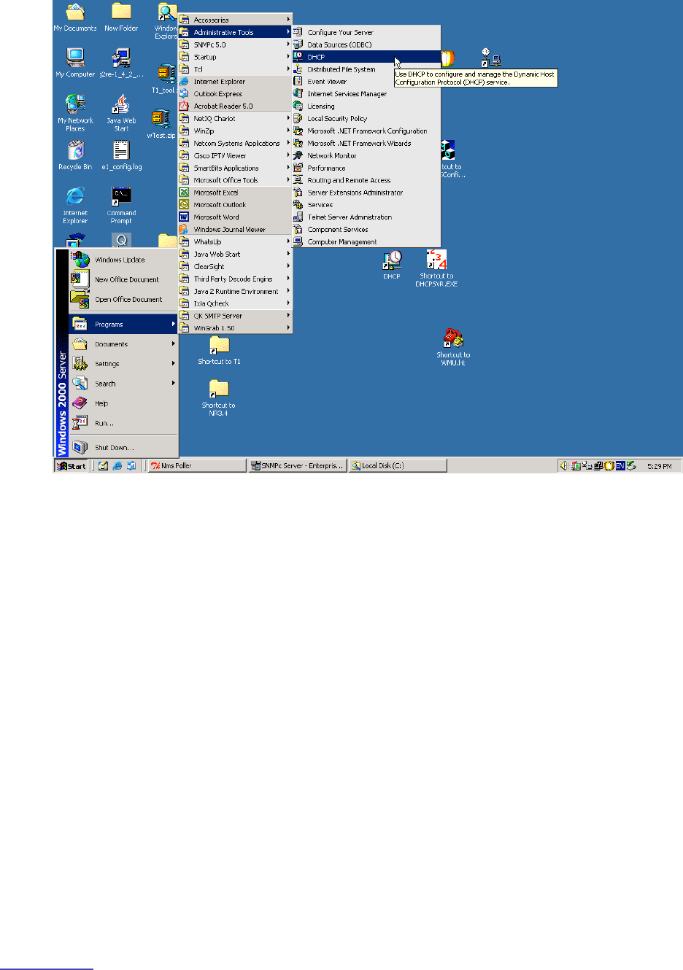Image resolution: width=683 pixels, height=970 pixels.
Task: Open Services admin tool
Action: tap(366, 205)
